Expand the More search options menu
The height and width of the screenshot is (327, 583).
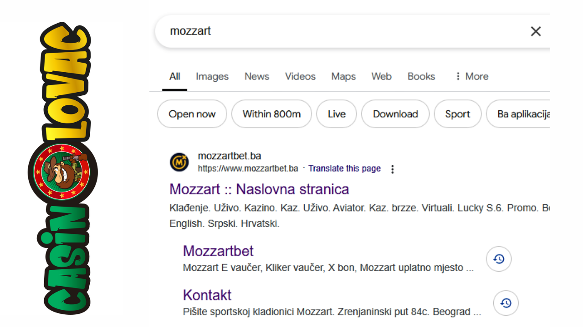point(471,76)
